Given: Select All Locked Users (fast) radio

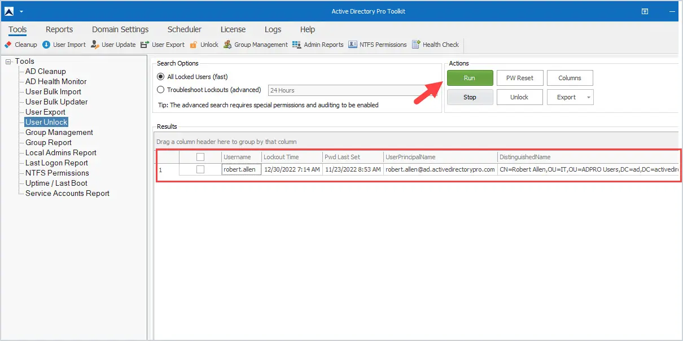Looking at the screenshot, I should 161,77.
